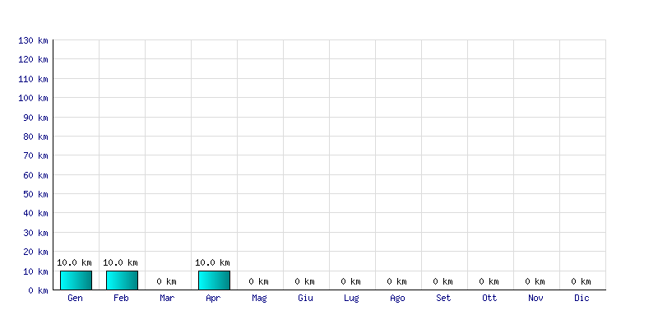This screenshot has width=658, height=329.
Task: Click the Mag month axis label
Action: point(259,298)
